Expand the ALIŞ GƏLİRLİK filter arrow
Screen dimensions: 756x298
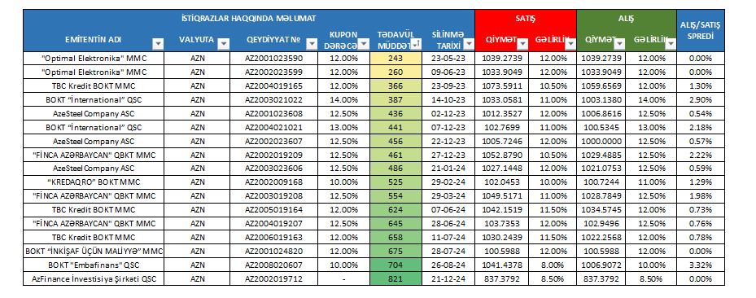tap(671, 44)
